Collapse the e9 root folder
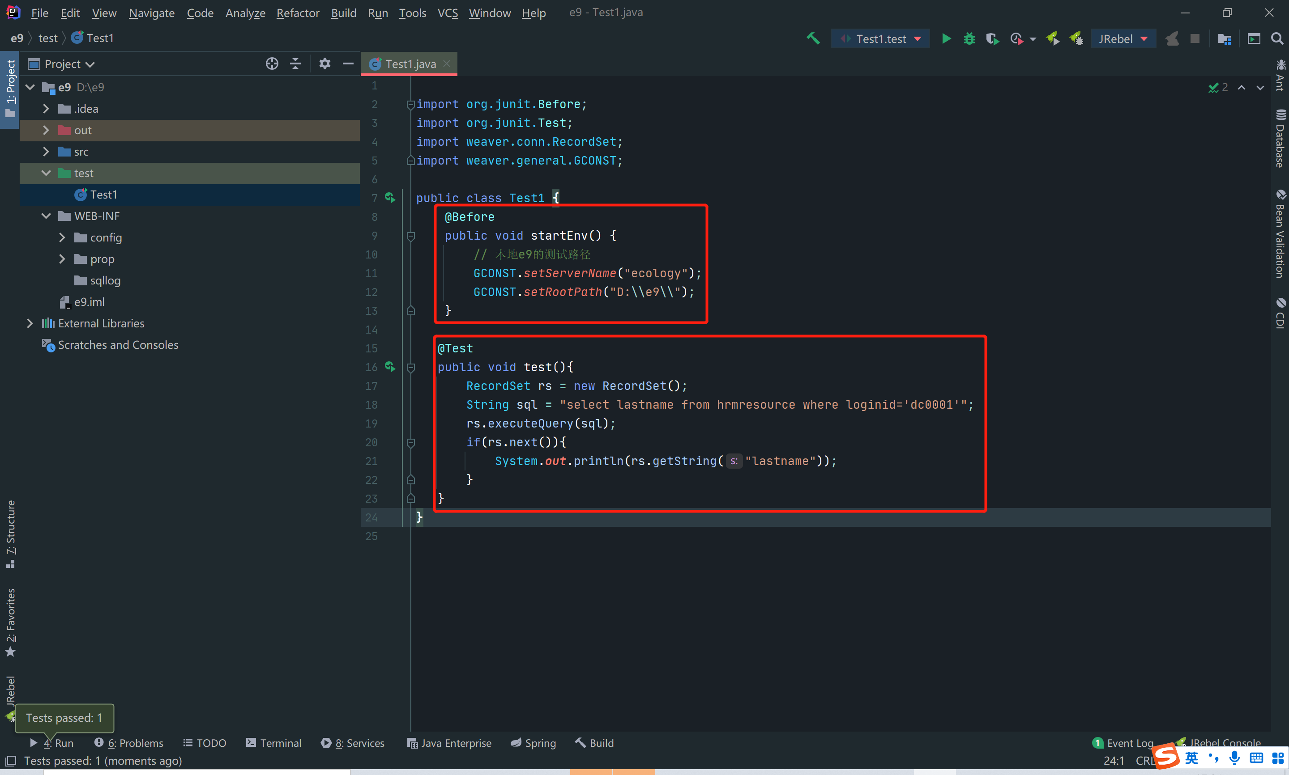The width and height of the screenshot is (1289, 775). [x=30, y=87]
